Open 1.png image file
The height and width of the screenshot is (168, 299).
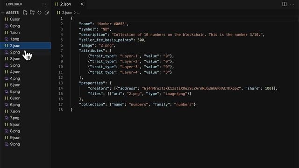coord(26,39)
